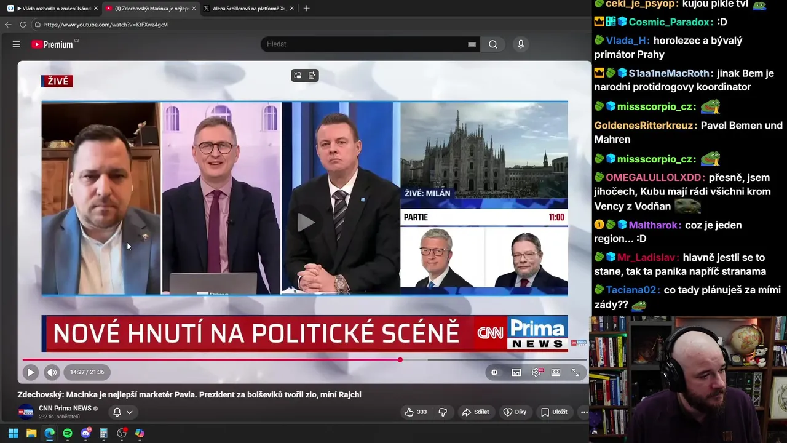Go back with browser back arrow
This screenshot has height=443, width=787.
(8, 25)
